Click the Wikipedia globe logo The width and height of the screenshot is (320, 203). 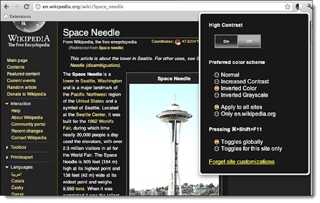(29, 26)
